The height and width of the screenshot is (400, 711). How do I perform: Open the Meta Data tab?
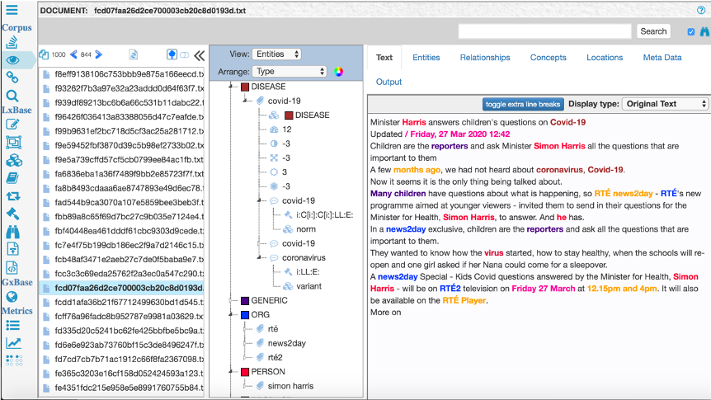[x=662, y=58]
